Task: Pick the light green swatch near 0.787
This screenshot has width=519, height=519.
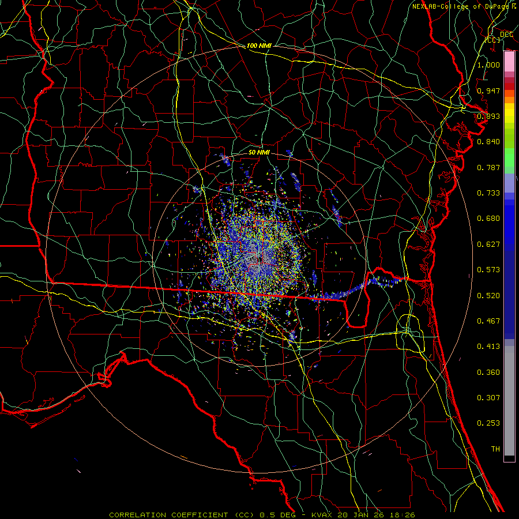Action: pos(509,170)
